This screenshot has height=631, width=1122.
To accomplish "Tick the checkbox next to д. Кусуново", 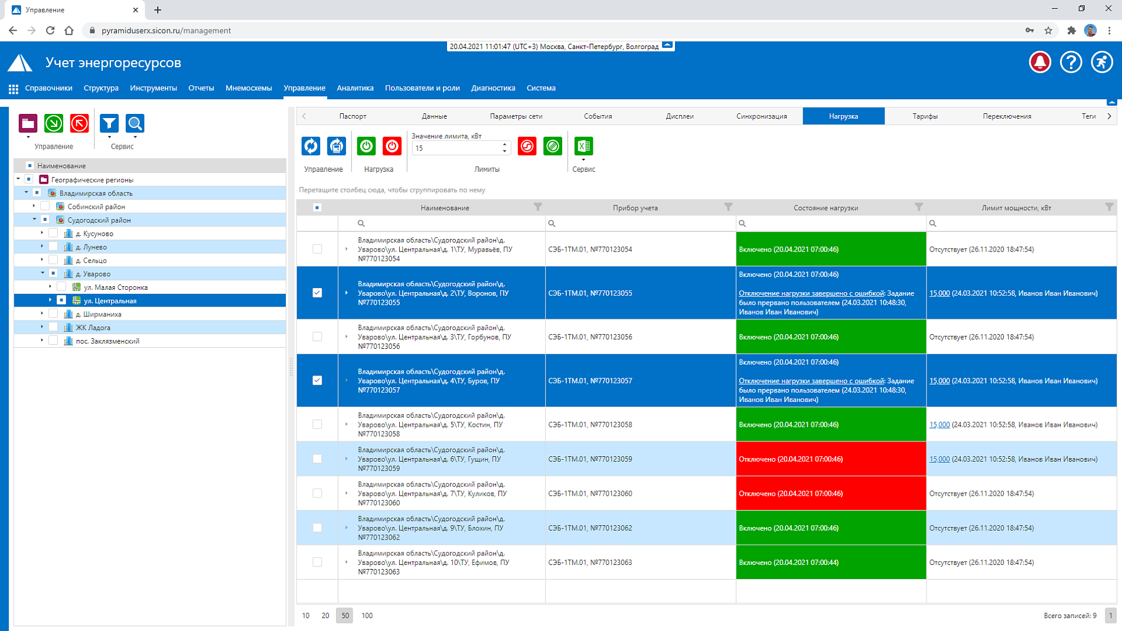I will coord(53,233).
